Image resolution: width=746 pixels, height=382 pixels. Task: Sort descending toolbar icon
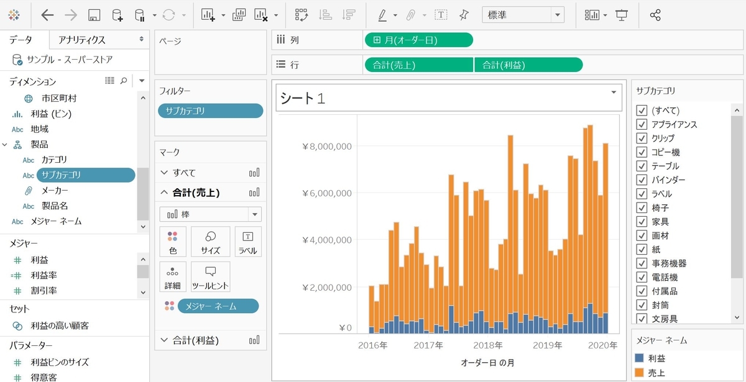349,15
